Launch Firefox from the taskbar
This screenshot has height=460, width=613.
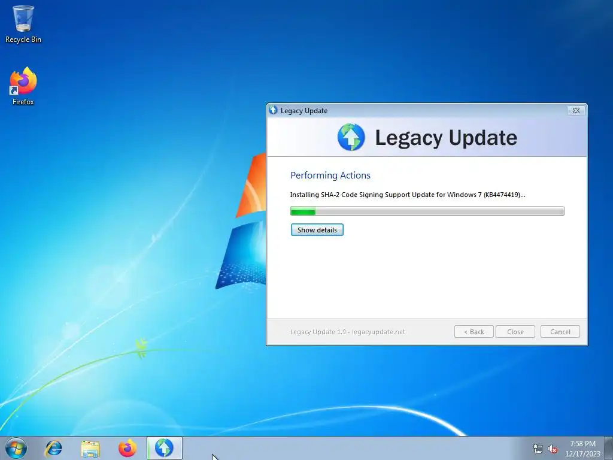point(128,448)
